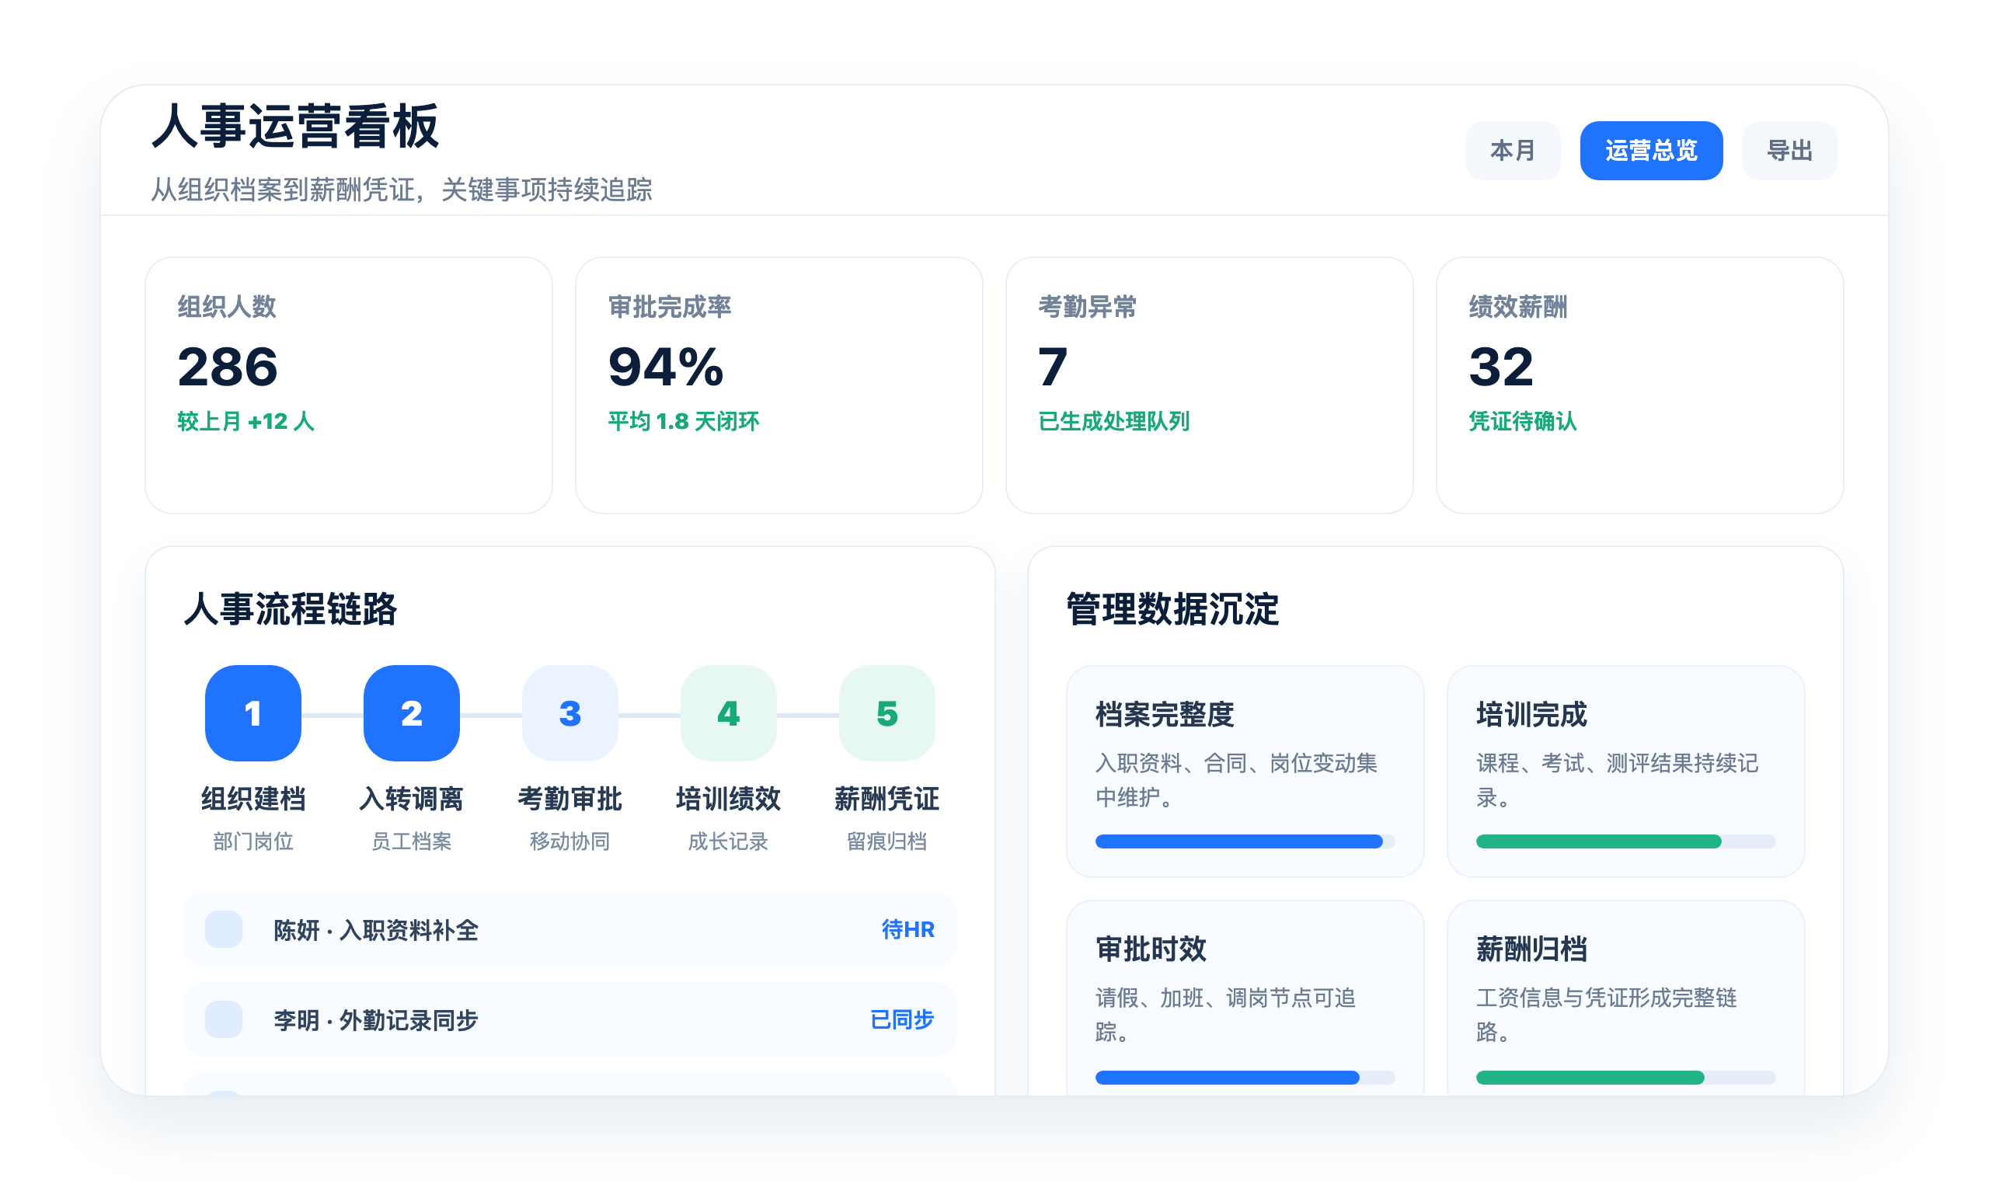Click square icon beside 李明 · 外勤记录同步

(224, 1019)
